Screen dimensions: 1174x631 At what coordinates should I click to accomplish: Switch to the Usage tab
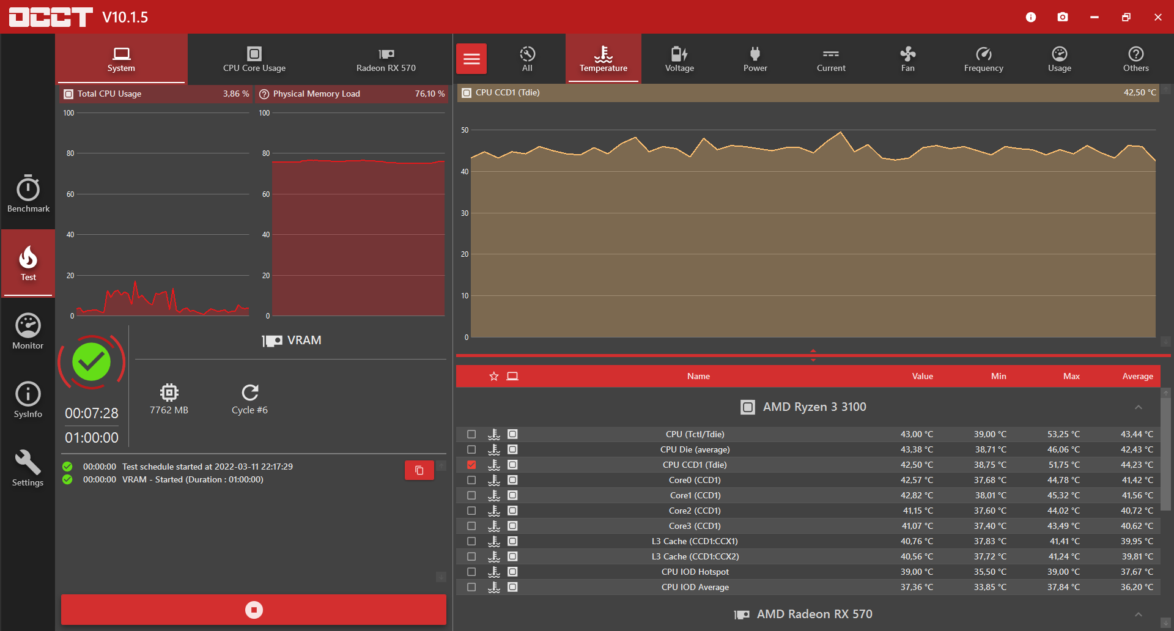coord(1060,59)
